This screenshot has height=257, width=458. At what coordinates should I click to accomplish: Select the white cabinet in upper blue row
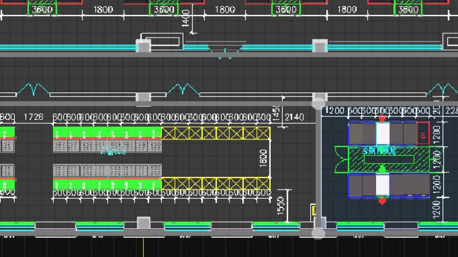[x=382, y=133]
